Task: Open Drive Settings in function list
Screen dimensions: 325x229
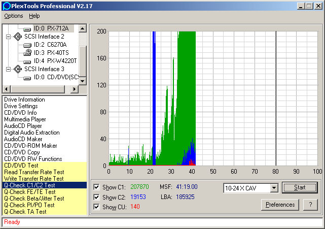Action: pos(45,106)
